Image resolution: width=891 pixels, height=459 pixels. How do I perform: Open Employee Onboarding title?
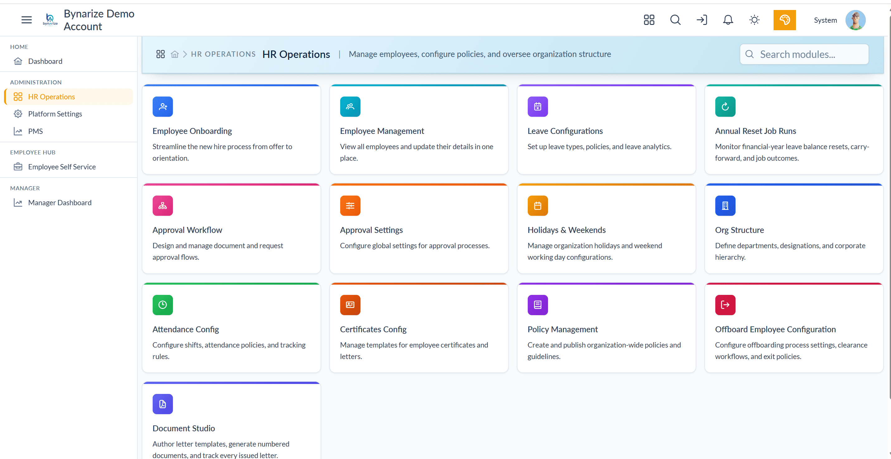click(x=192, y=131)
